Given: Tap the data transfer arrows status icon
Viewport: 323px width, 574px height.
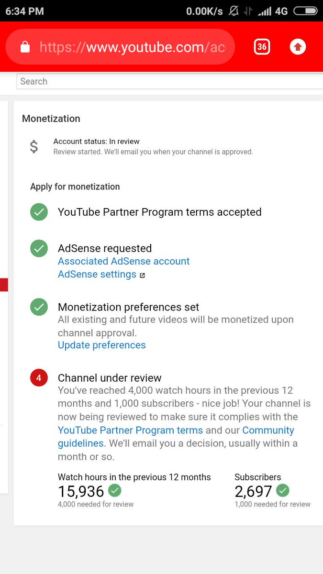Looking at the screenshot, I should (248, 11).
